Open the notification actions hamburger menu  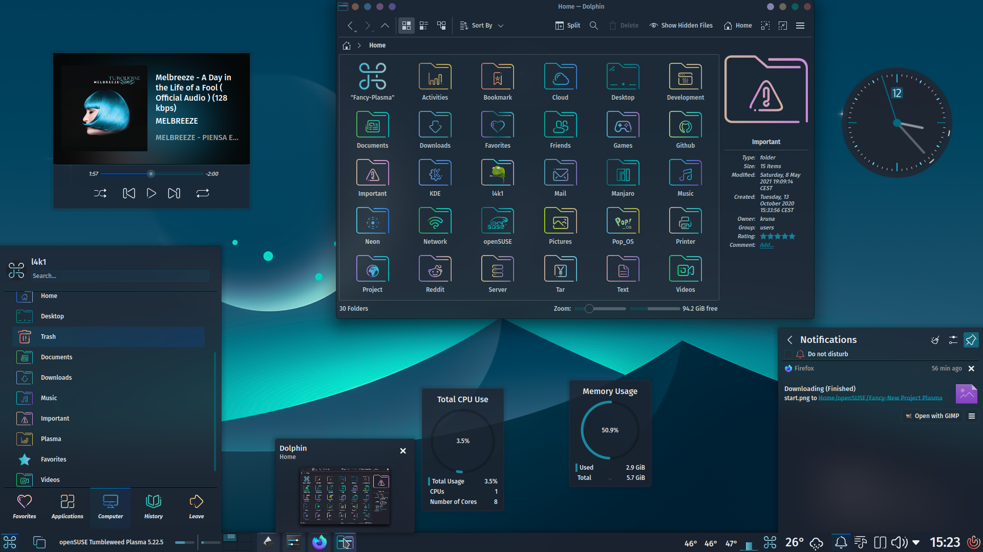point(971,416)
